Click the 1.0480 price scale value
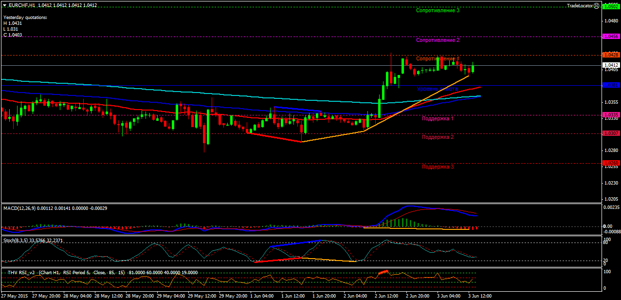This screenshot has width=621, height=300. point(611,21)
